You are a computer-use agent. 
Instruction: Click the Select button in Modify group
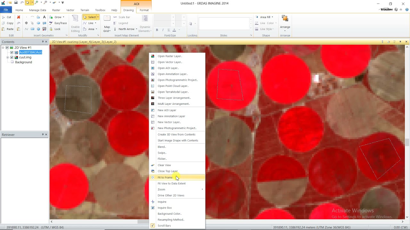90,17
